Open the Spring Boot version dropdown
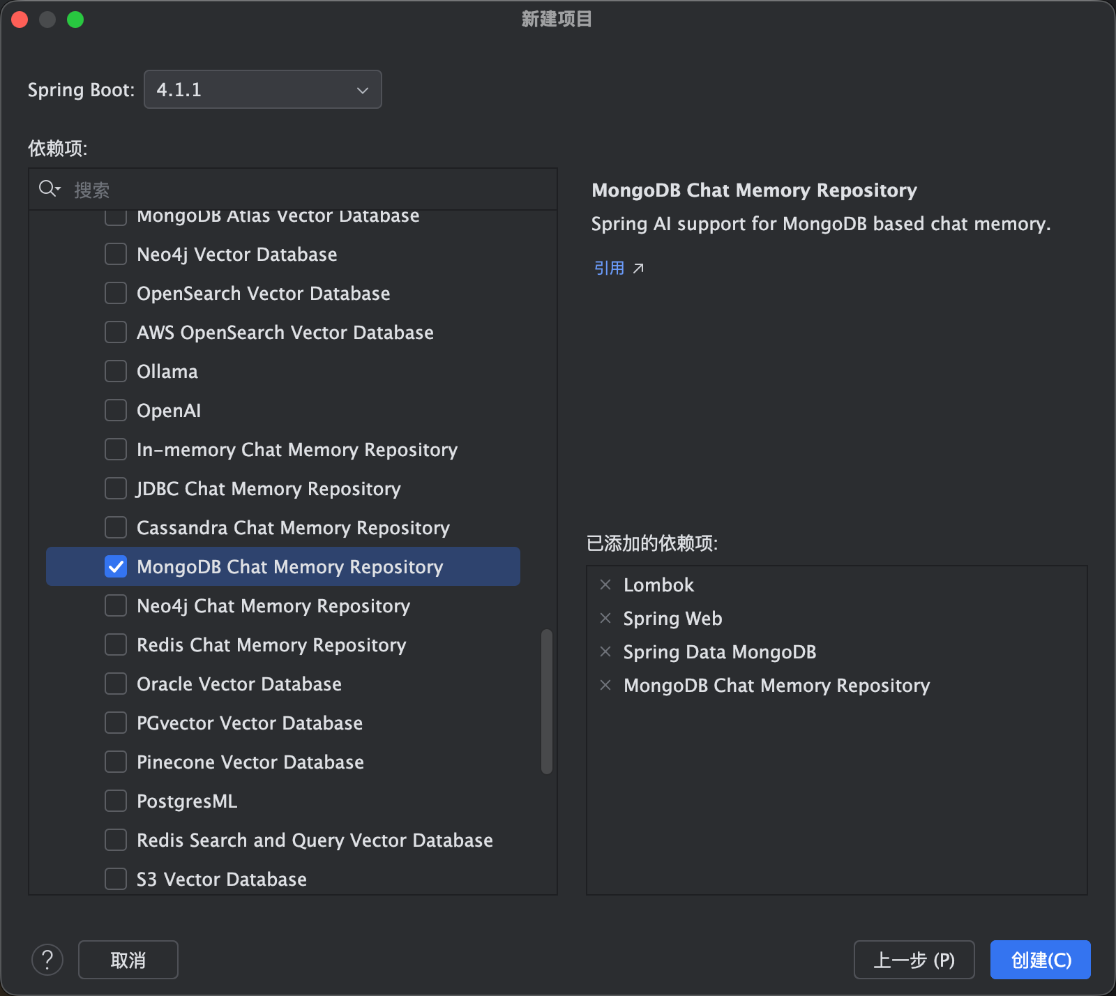 point(263,89)
